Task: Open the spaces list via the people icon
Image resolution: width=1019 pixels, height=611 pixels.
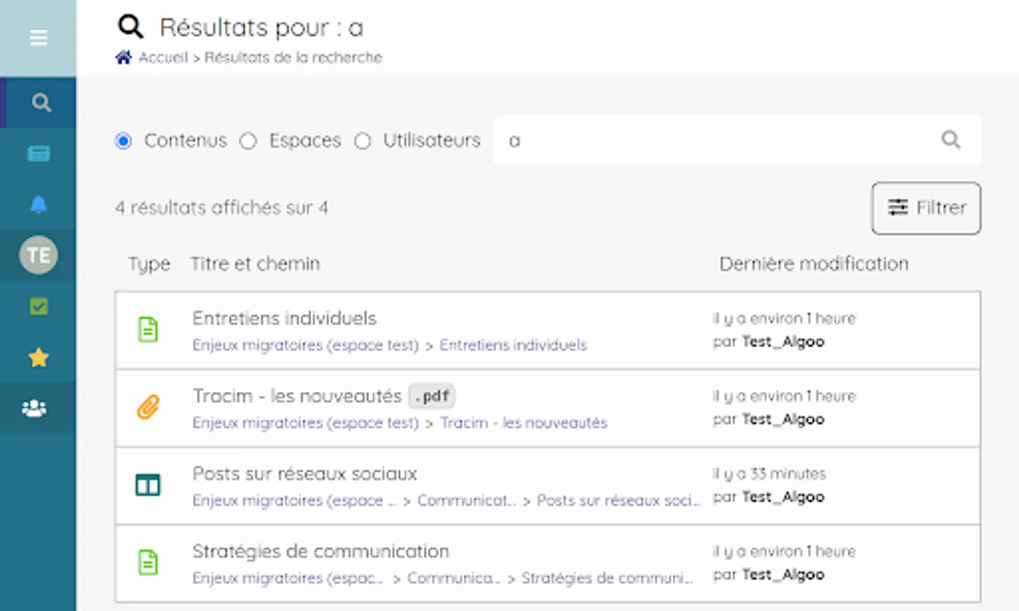Action: 33,407
